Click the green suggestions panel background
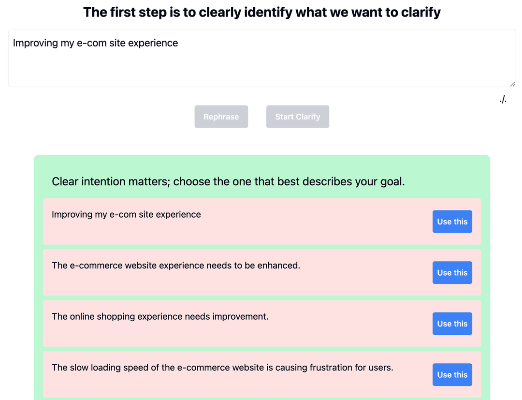 [262, 165]
